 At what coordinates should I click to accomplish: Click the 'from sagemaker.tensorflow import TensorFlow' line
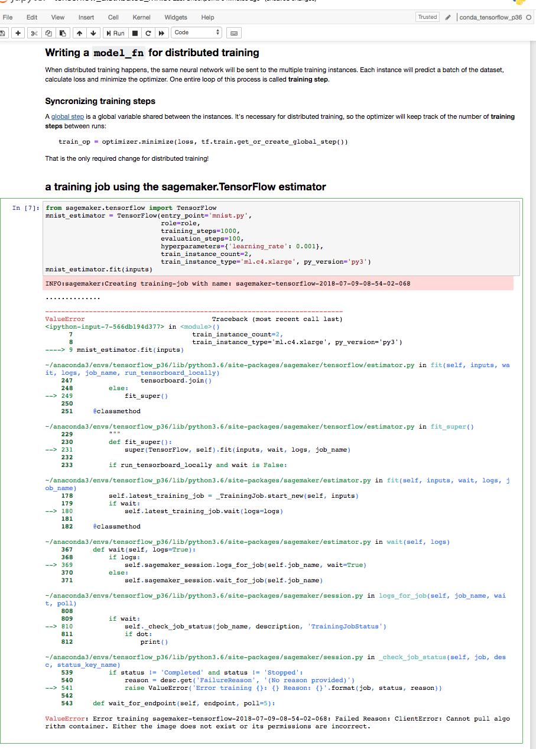131,208
